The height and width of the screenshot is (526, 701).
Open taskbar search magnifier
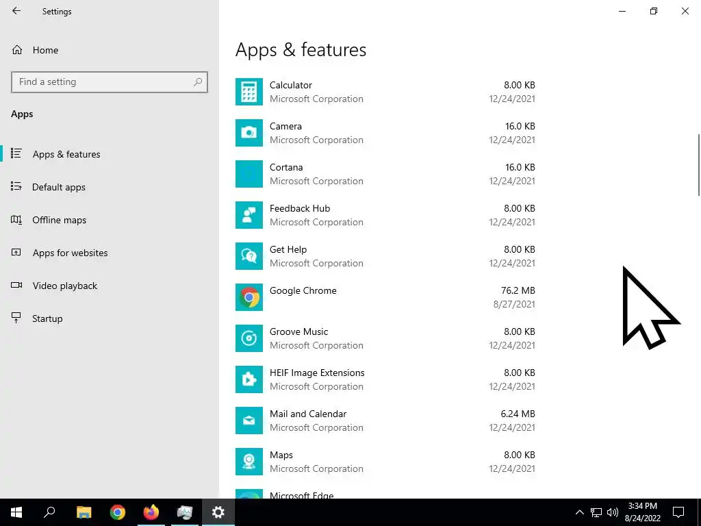tap(49, 512)
